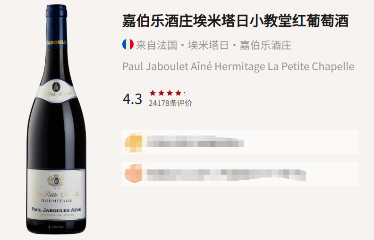
Task: Open the 24178条评价 reviews link
Action: click(x=170, y=103)
